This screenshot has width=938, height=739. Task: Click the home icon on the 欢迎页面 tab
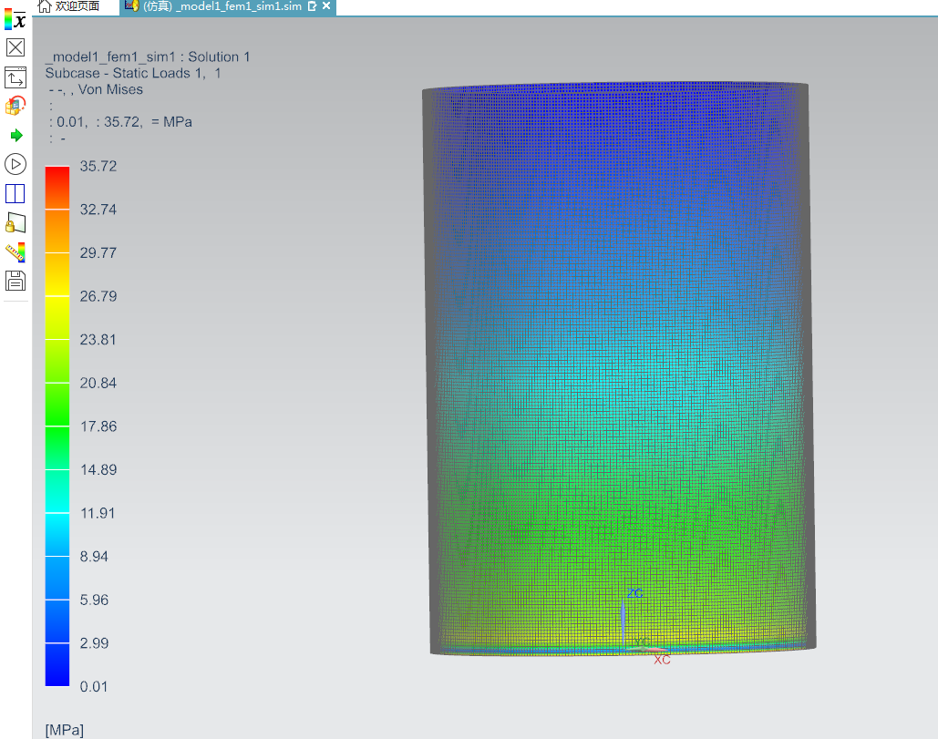coord(45,6)
